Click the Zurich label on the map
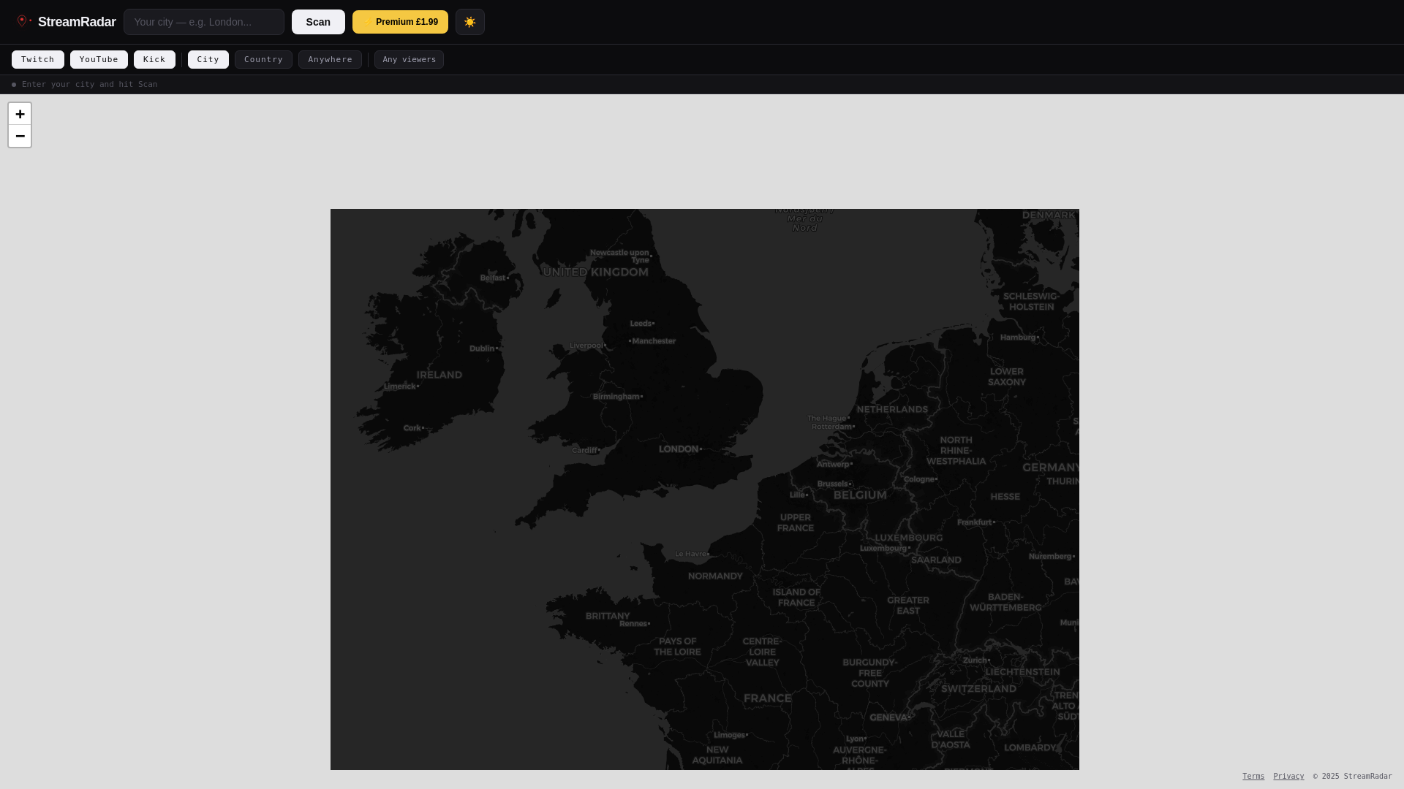Screen dimensions: 1404x789 (975, 660)
